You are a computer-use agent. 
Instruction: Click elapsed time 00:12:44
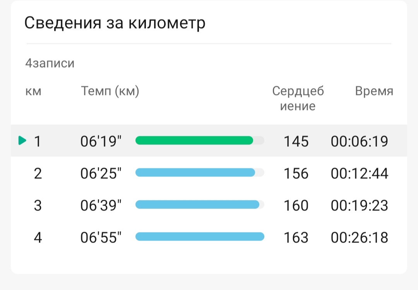point(359,173)
